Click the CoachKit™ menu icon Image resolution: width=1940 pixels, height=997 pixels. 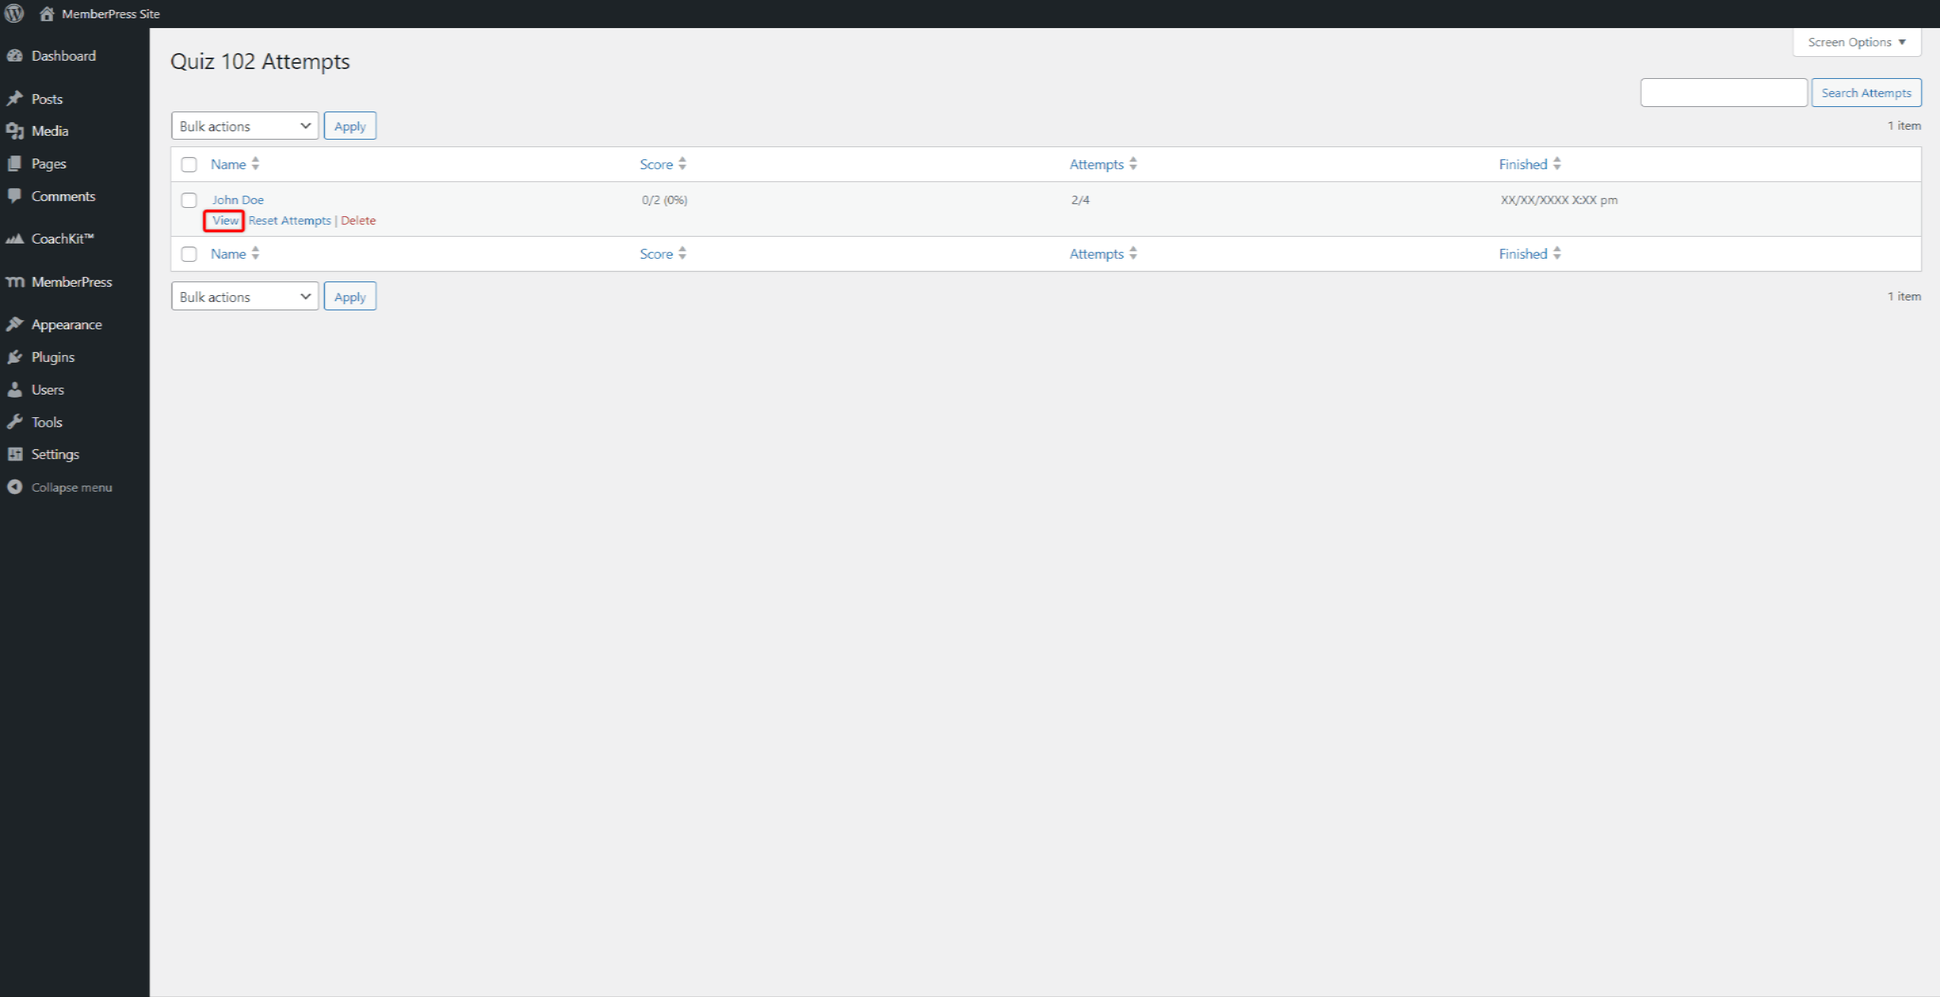pos(17,237)
